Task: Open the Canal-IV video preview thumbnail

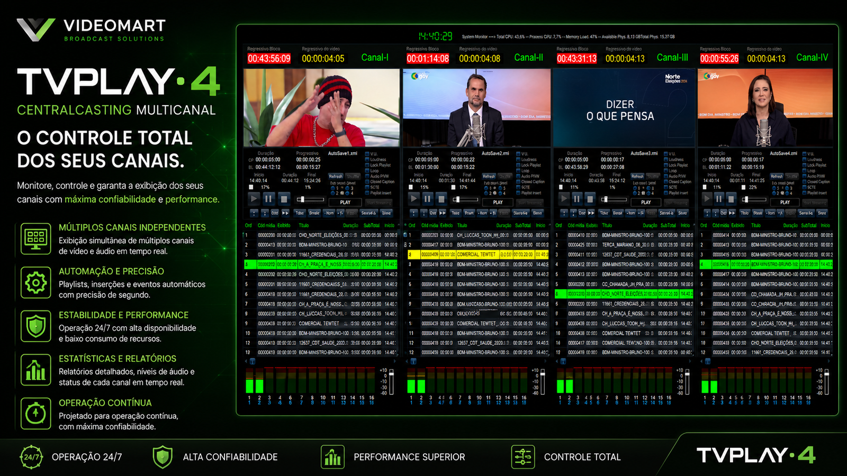Action: point(765,107)
